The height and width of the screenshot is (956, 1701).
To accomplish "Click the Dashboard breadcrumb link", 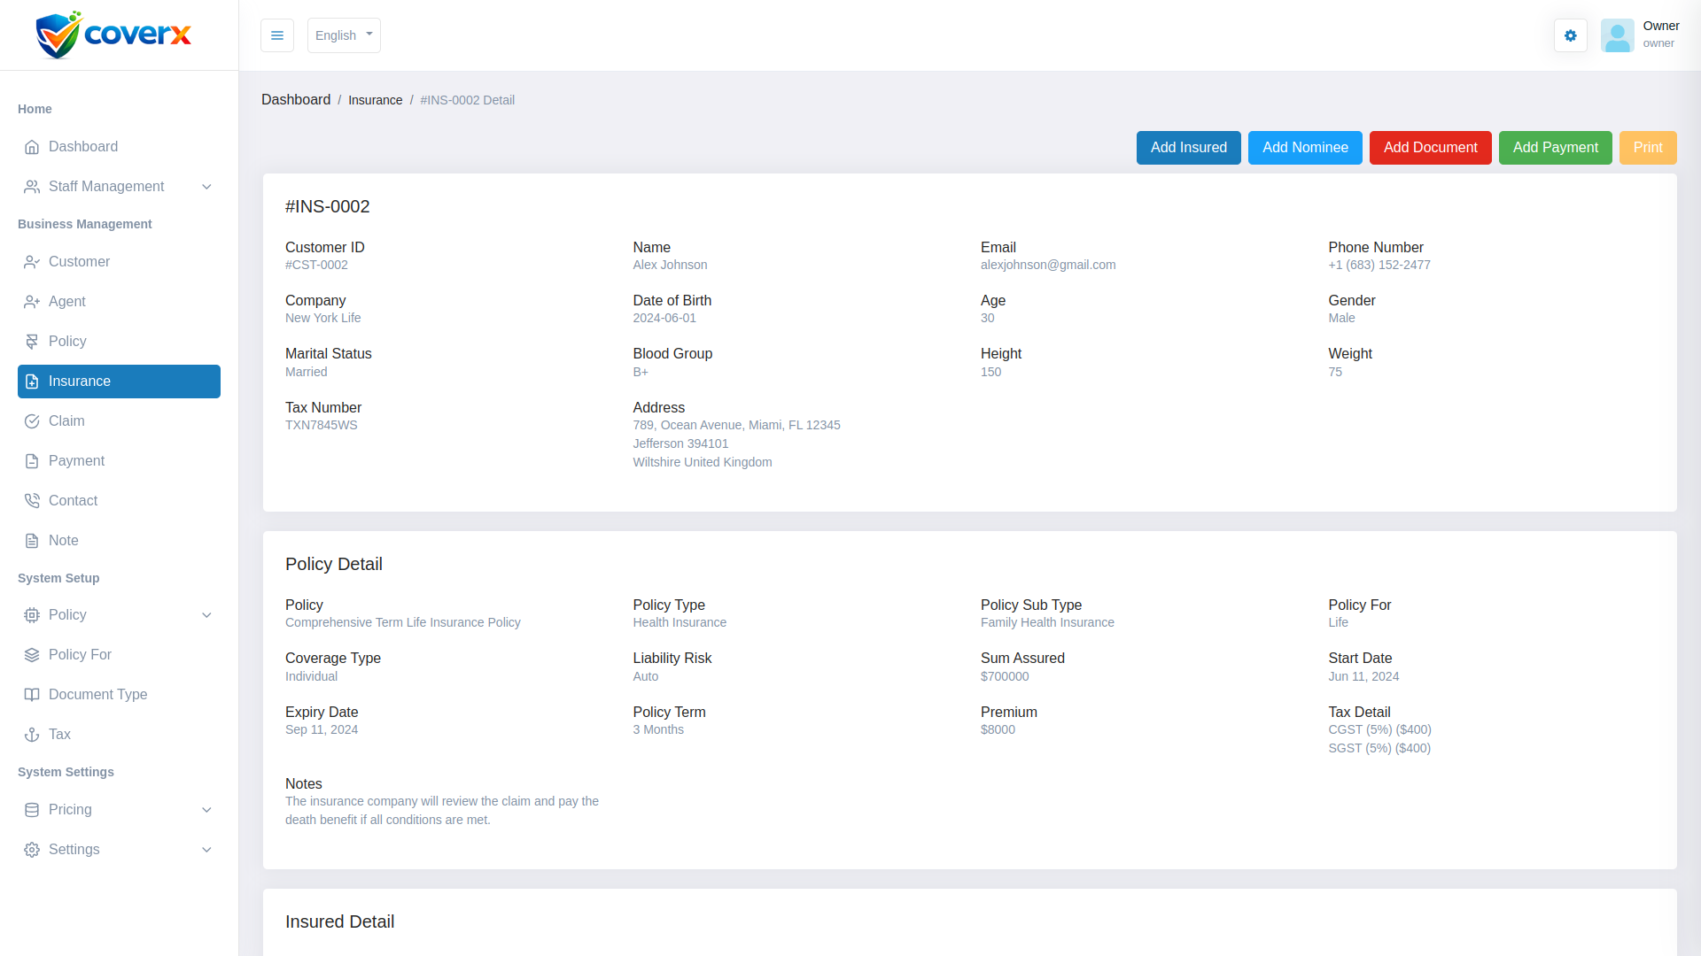I will click(x=296, y=100).
